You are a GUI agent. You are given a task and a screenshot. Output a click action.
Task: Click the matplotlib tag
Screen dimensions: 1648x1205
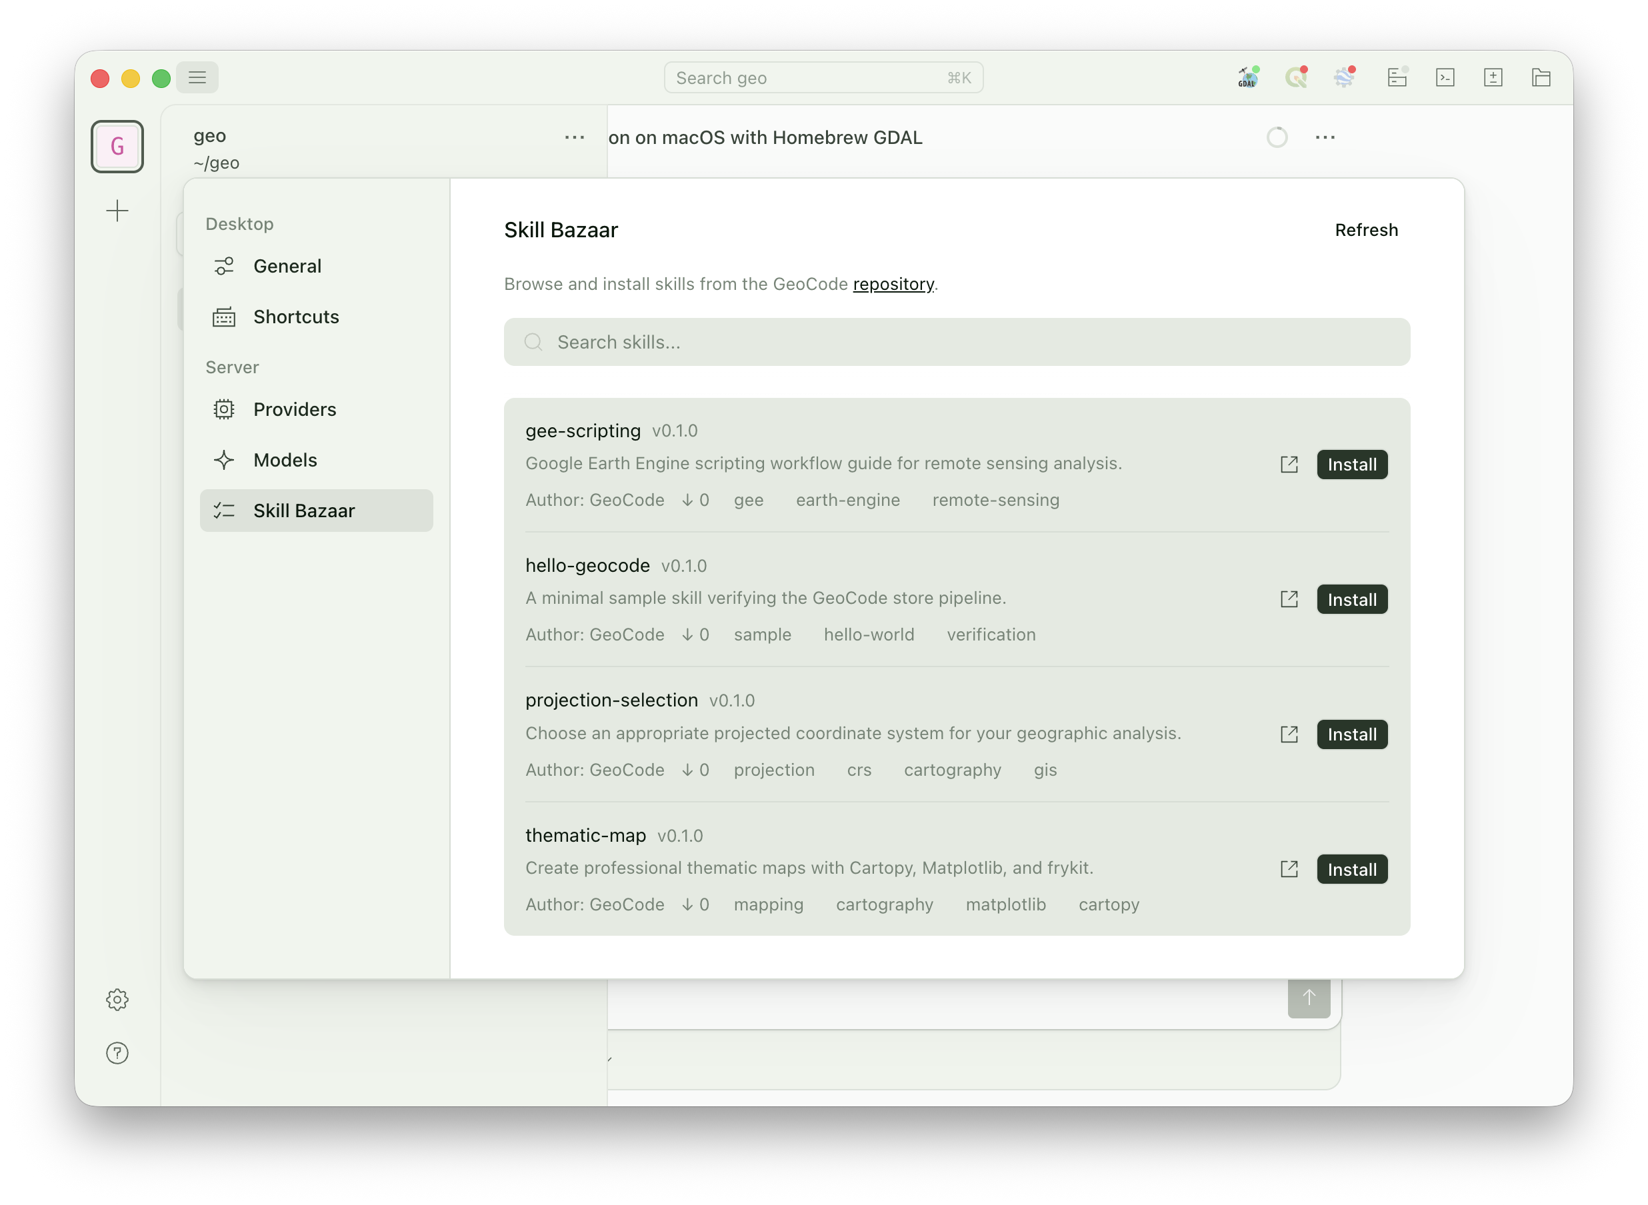click(x=1006, y=904)
